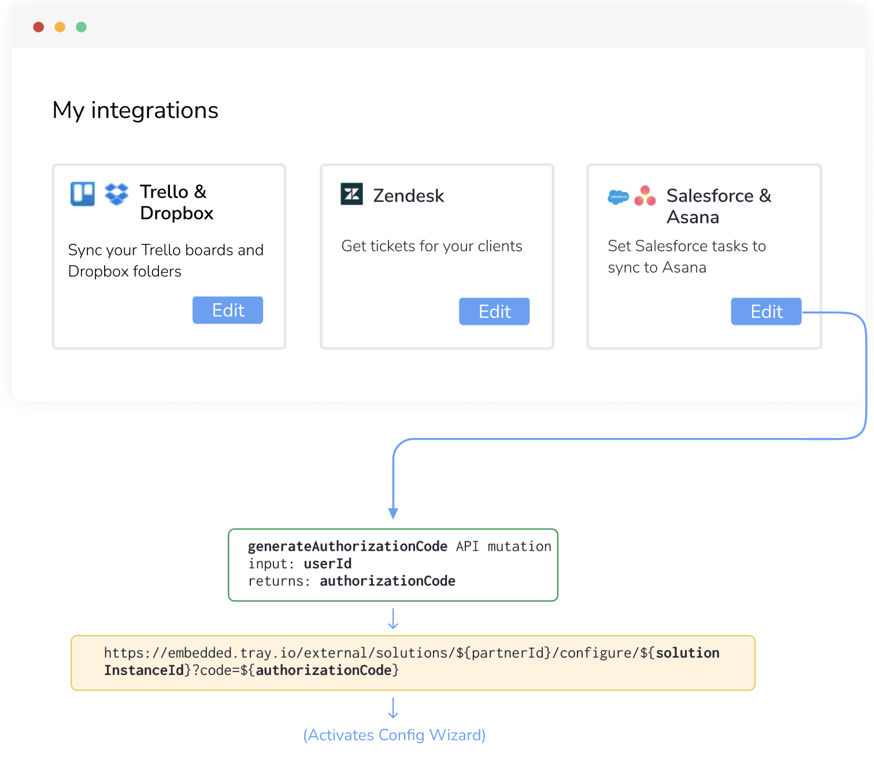Click the red window control dot
The image size is (874, 757).
[38, 27]
